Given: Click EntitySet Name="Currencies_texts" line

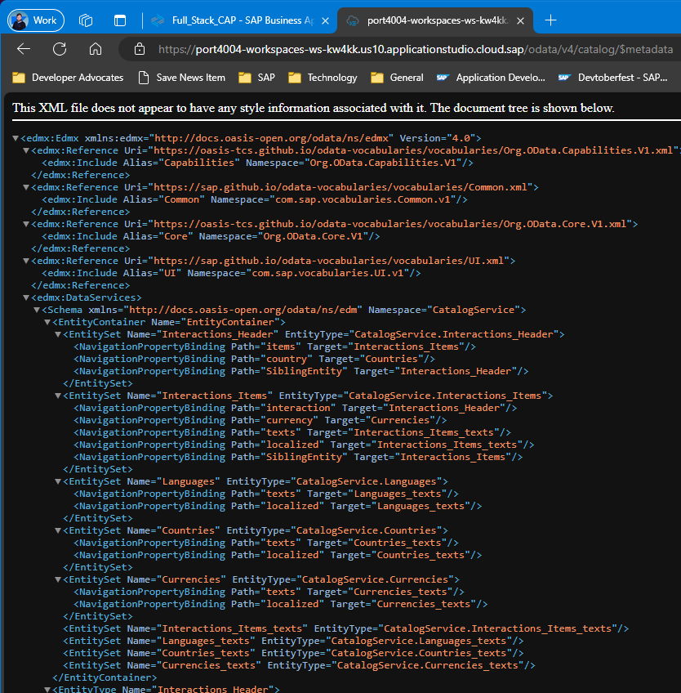Looking at the screenshot, I should [299, 665].
